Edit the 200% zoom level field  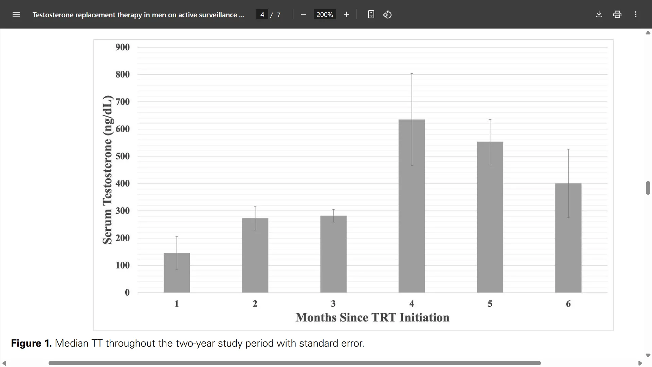click(325, 15)
